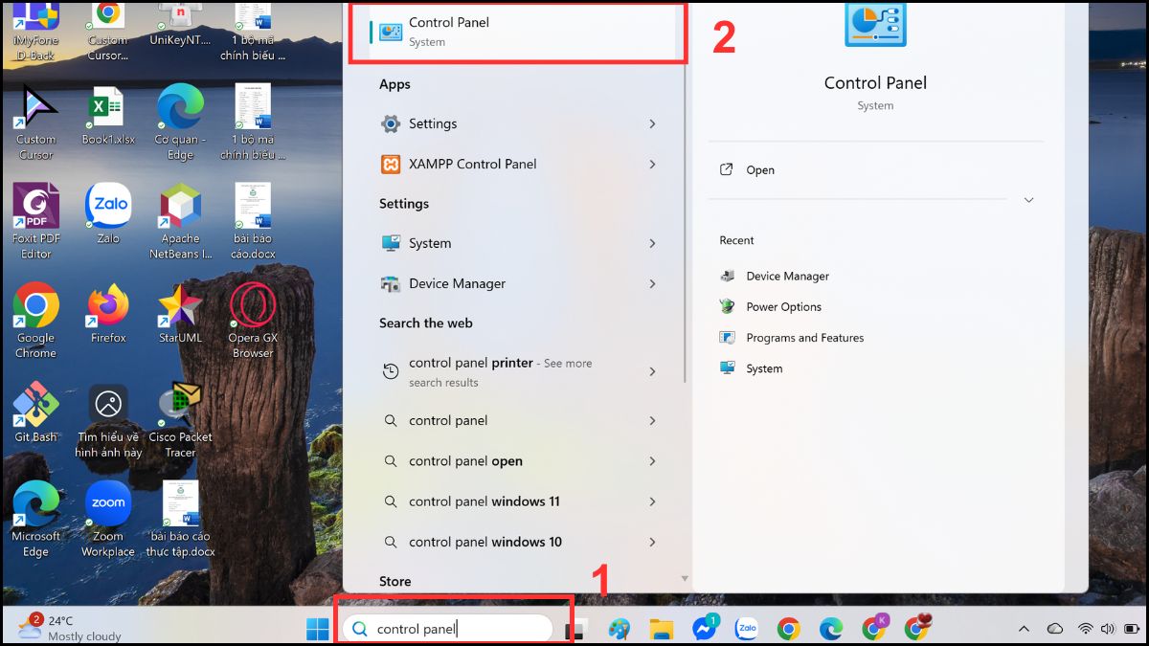
Task: Click the volume speaker tray icon
Action: tap(1108, 629)
